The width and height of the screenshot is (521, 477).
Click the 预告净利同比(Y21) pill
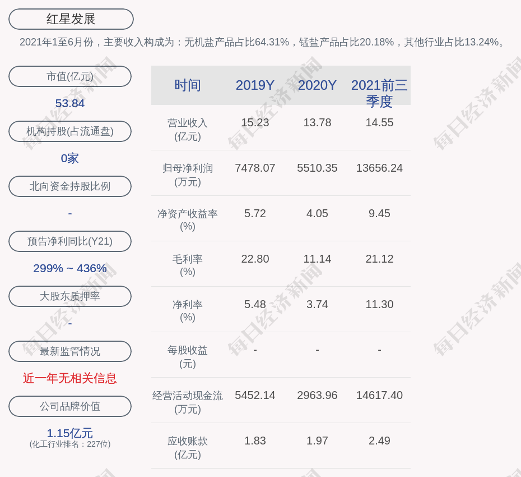[70, 241]
